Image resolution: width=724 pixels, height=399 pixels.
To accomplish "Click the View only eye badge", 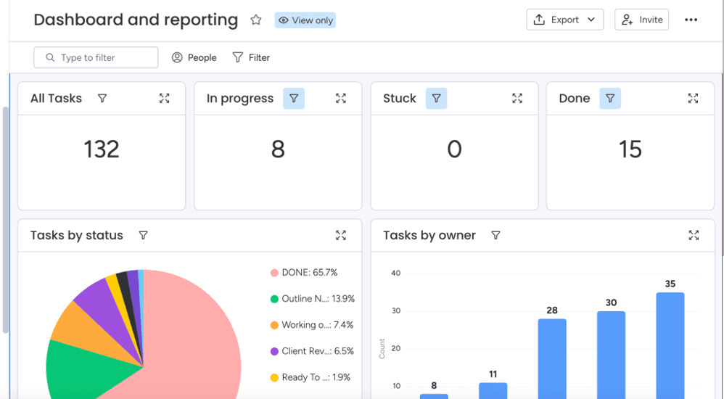I will point(305,20).
